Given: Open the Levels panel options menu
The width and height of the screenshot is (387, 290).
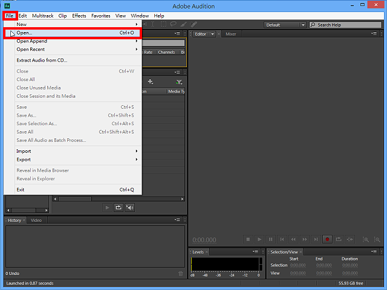Looking at the screenshot, I should 255,251.
